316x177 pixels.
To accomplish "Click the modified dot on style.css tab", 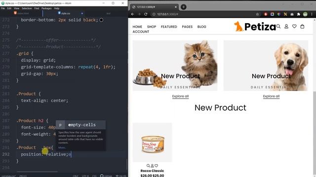I will (82, 13).
